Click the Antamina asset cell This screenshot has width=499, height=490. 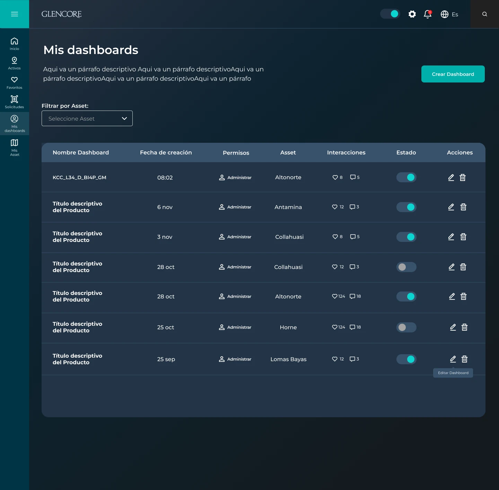pyautogui.click(x=288, y=207)
